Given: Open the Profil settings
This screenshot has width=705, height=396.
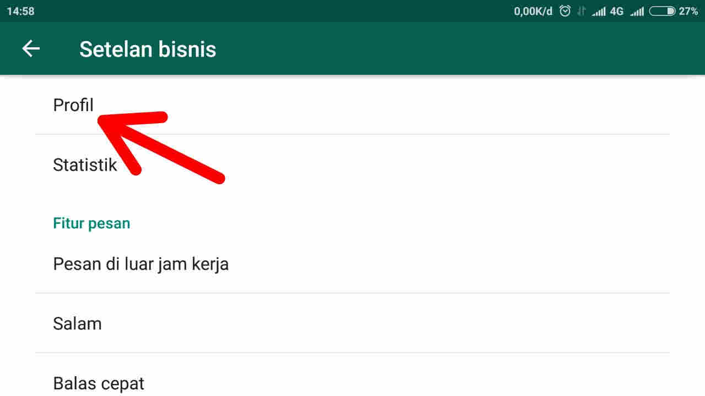Looking at the screenshot, I should (x=352, y=105).
